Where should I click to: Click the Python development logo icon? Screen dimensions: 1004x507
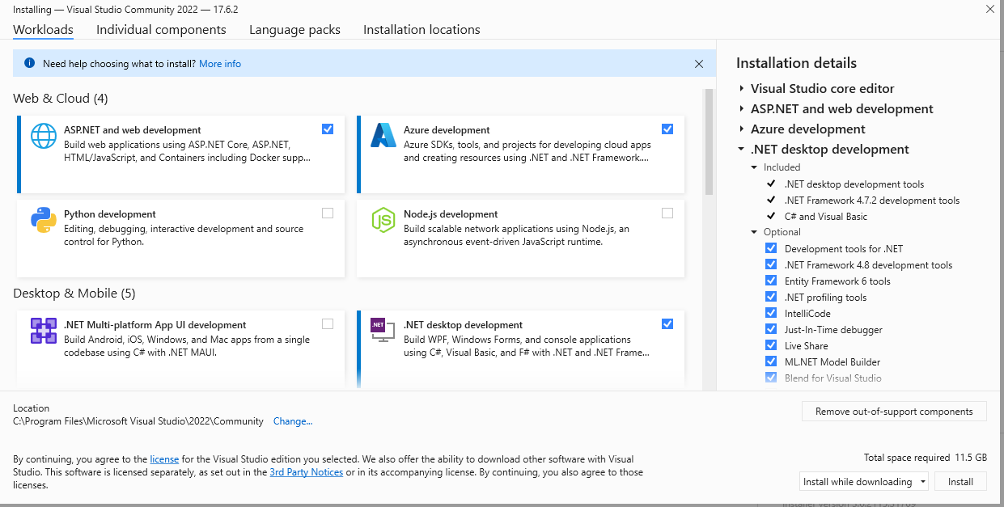pos(44,219)
